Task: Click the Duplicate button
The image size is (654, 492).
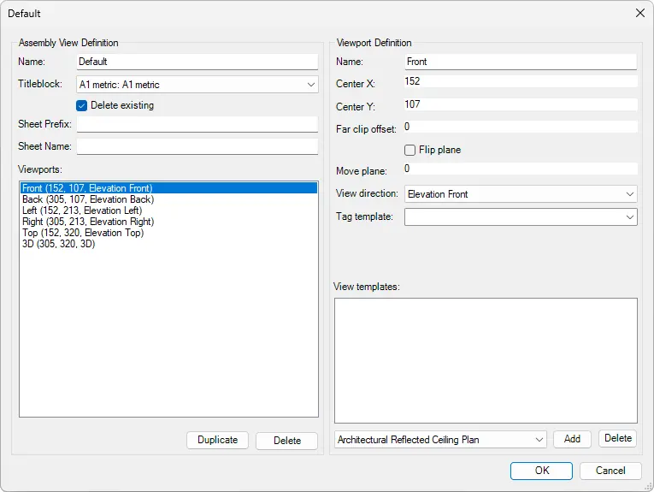Action: (217, 440)
